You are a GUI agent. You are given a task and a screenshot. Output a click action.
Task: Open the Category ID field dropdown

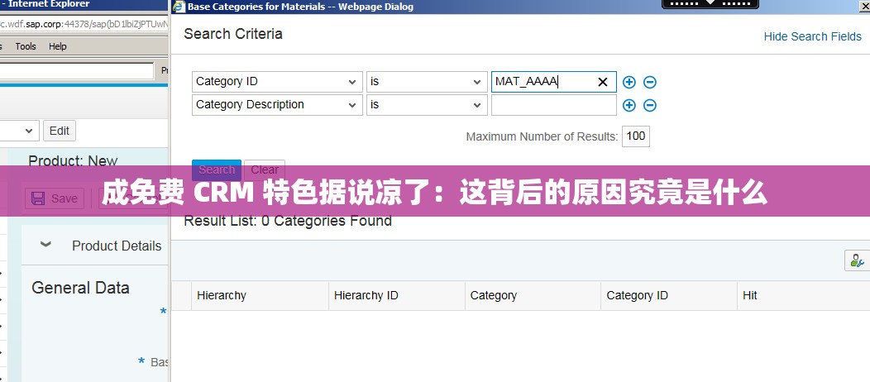coord(352,82)
